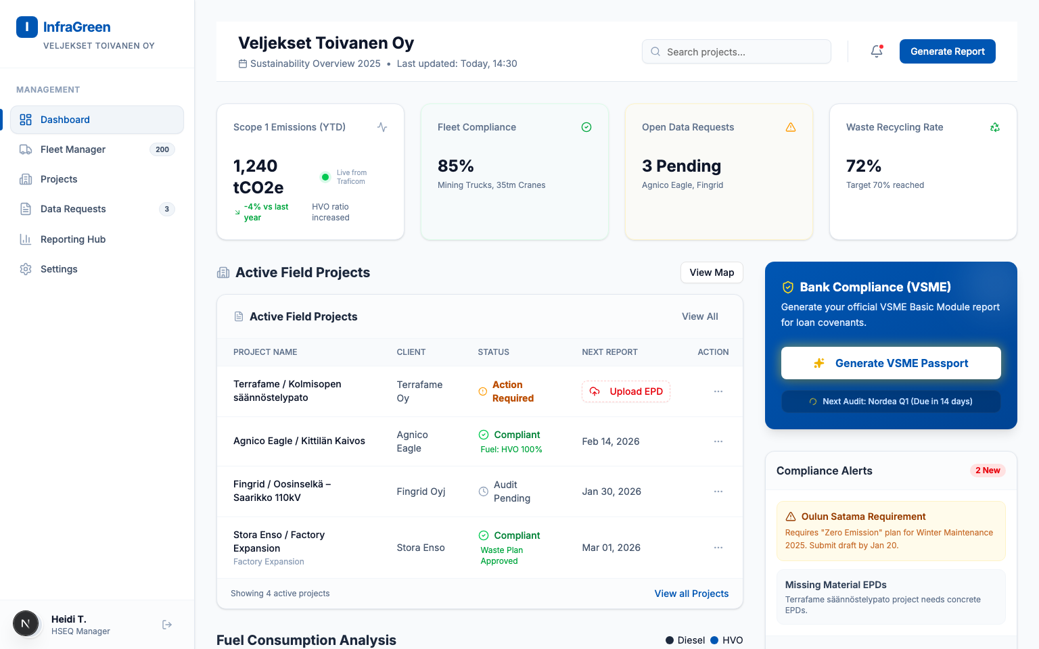Image resolution: width=1039 pixels, height=649 pixels.
Task: Click the Reporting Hub chart icon
Action: point(25,239)
